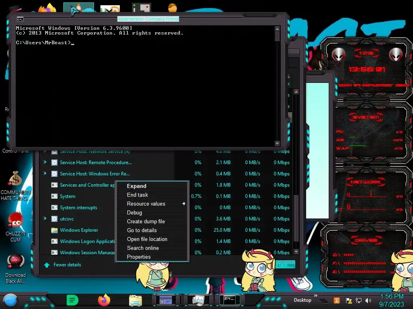This screenshot has width=413, height=309.
Task: Open the red fuzzy creature desktop icon
Action: click(15, 220)
